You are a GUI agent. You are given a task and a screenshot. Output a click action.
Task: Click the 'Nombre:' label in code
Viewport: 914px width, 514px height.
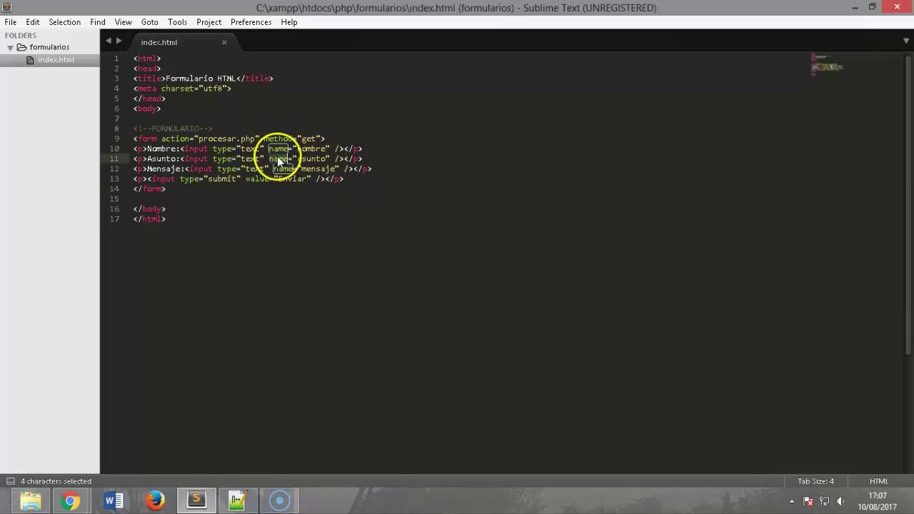click(164, 148)
